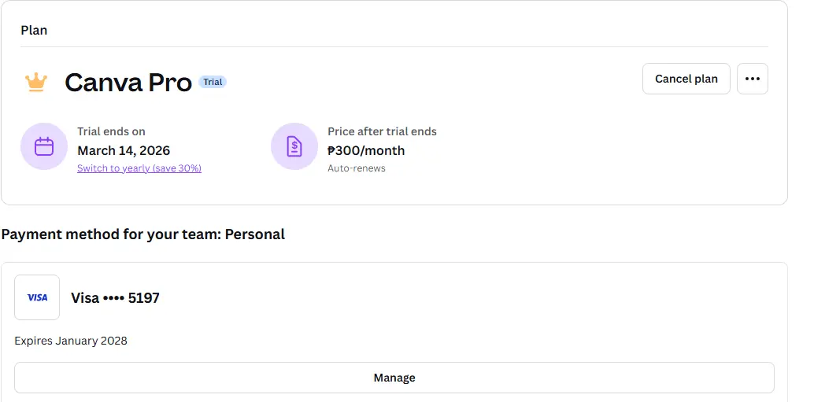Click the Price after trial ends label
The height and width of the screenshot is (402, 814).
pyautogui.click(x=382, y=131)
